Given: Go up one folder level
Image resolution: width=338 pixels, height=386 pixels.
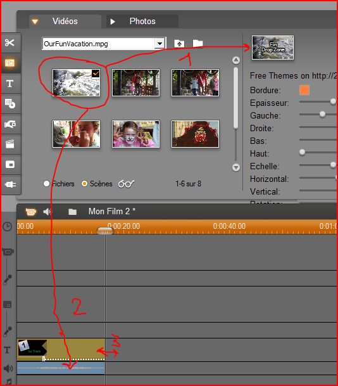Looking at the screenshot, I should [179, 44].
